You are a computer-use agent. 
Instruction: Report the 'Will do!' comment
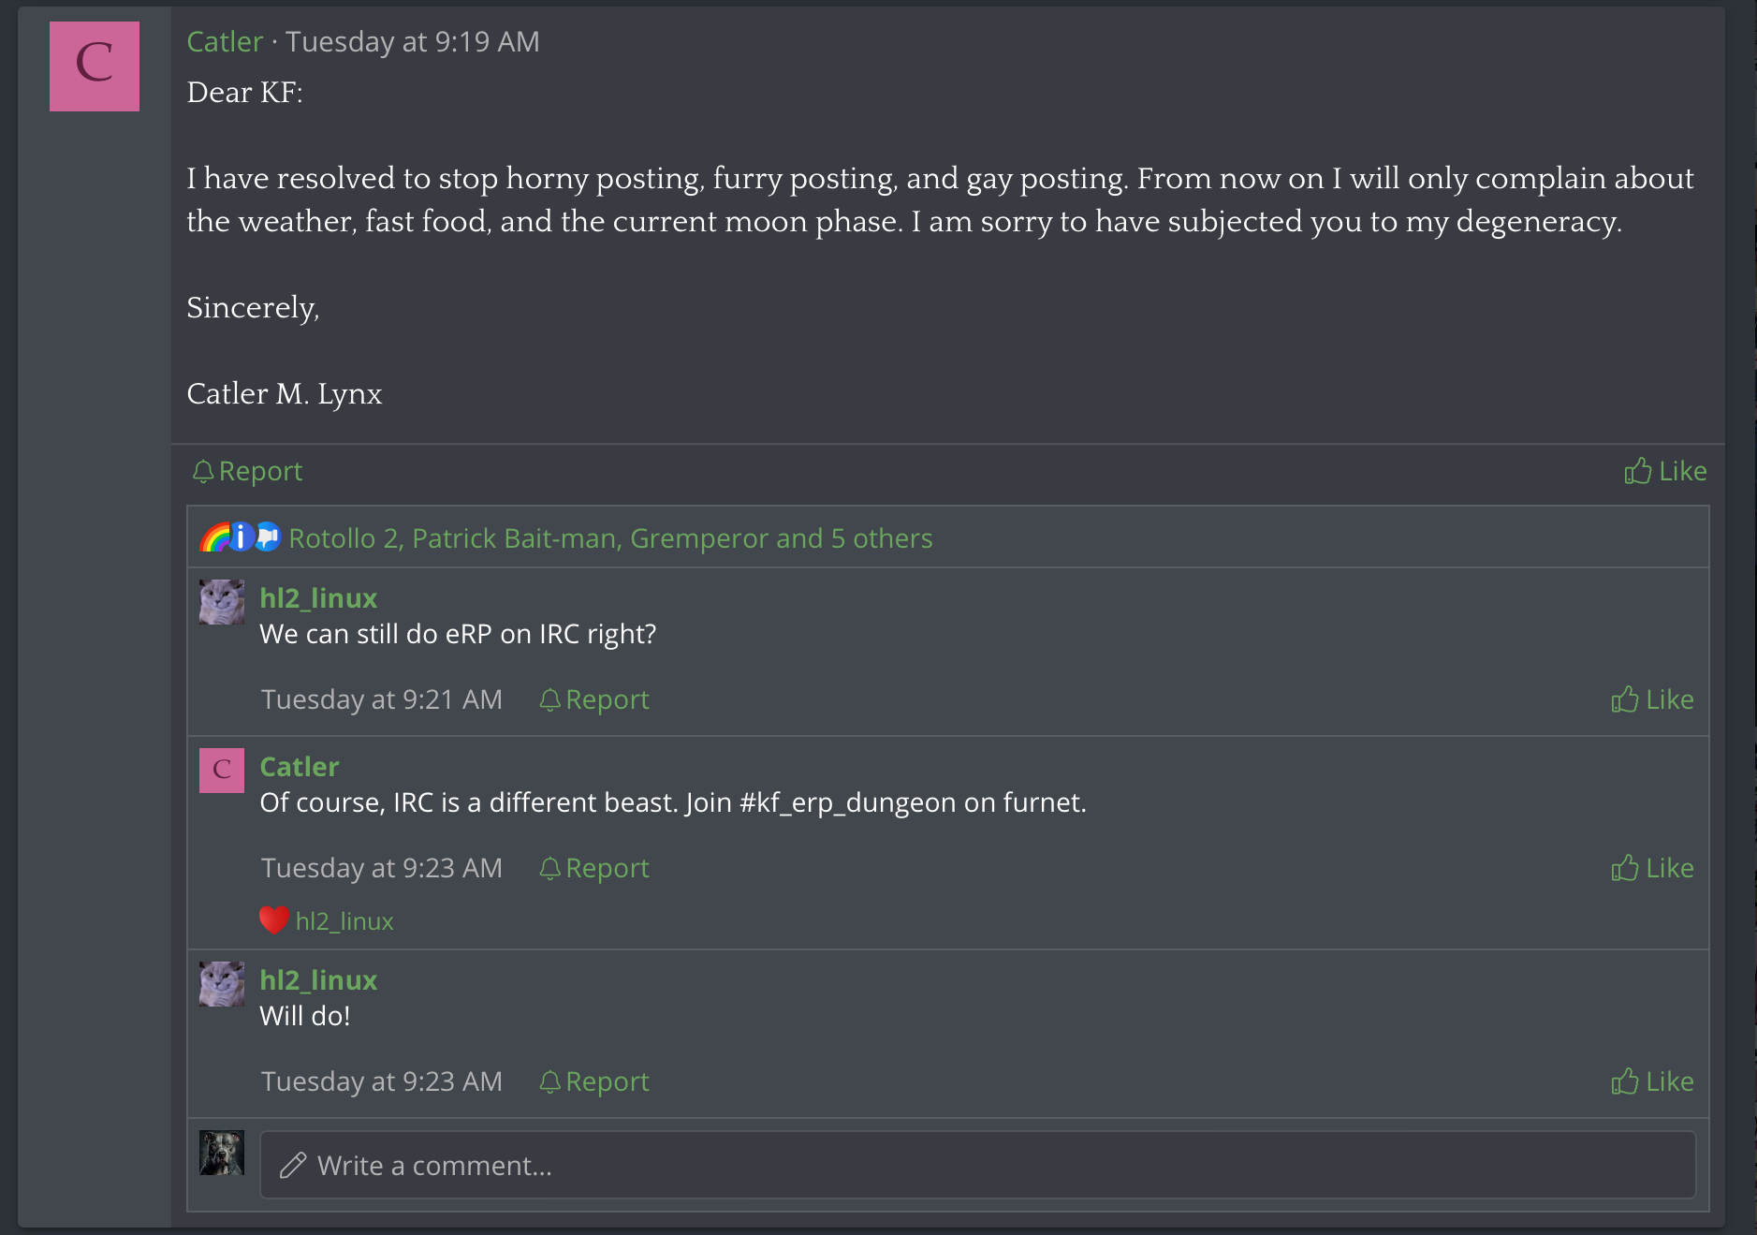[x=594, y=1081]
